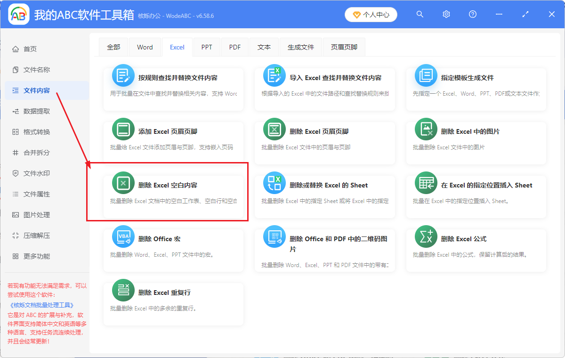Open the 删除 Excel 空白内容 tool icon
The height and width of the screenshot is (358, 565).
click(x=123, y=183)
